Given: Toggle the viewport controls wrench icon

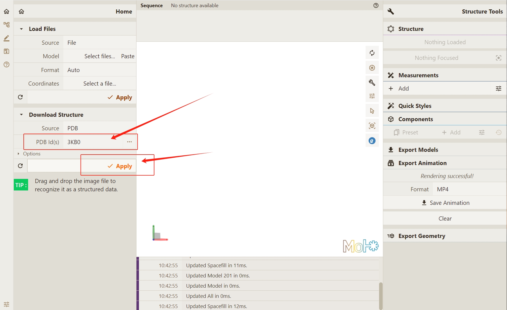Looking at the screenshot, I should point(372,83).
